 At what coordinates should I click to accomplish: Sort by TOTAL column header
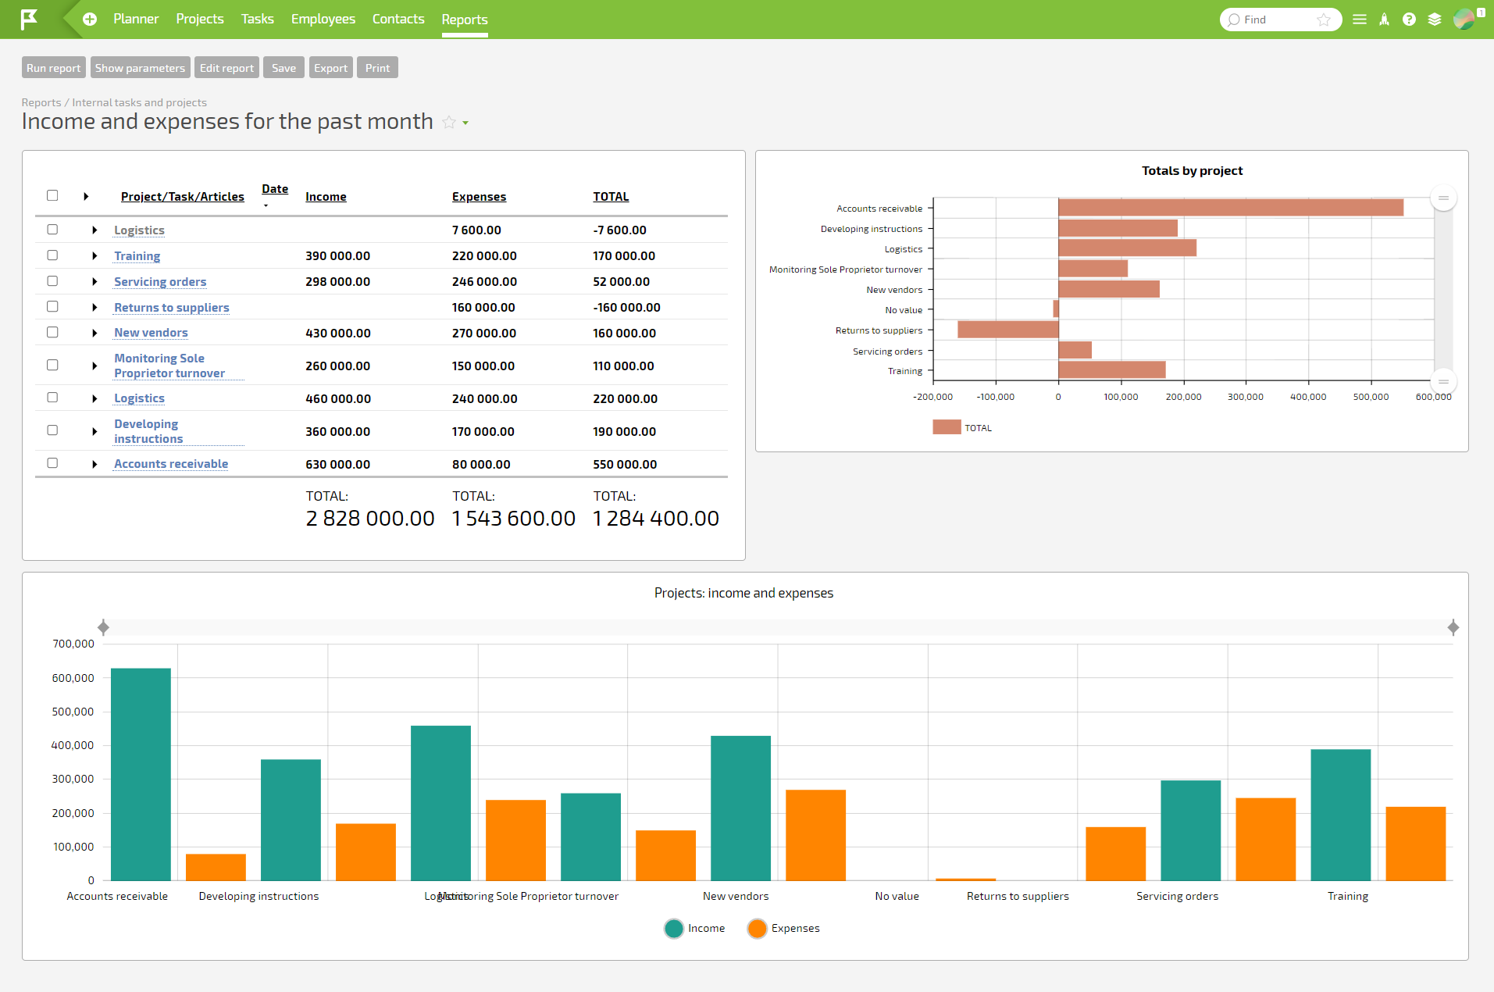coord(611,197)
